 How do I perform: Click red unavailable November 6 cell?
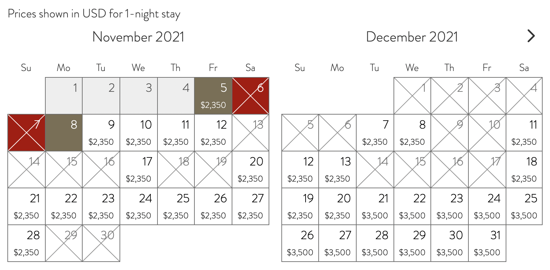[x=250, y=96]
